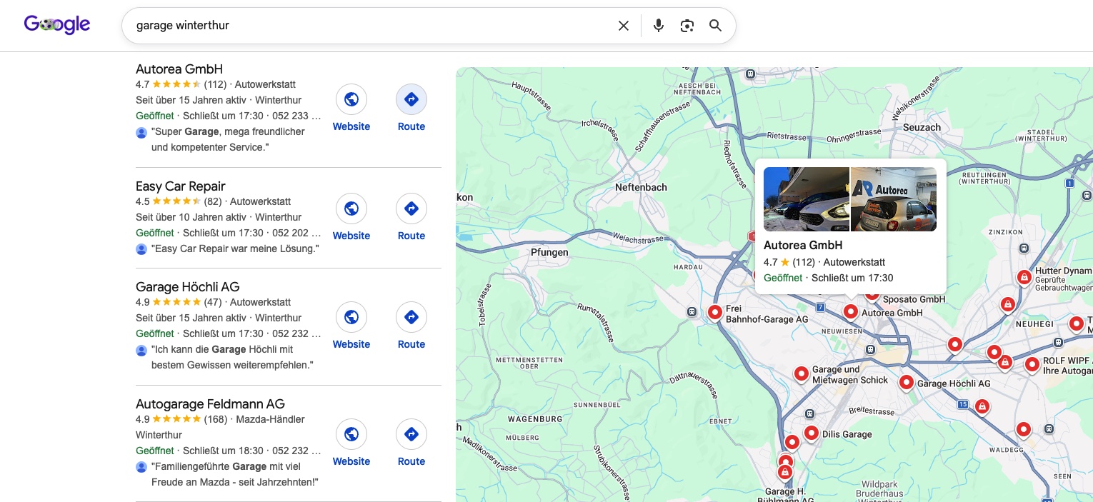Screen dimensions: 1093x502
Task: Select Garage H. Bühlmann AG map pin
Action: pos(784,472)
